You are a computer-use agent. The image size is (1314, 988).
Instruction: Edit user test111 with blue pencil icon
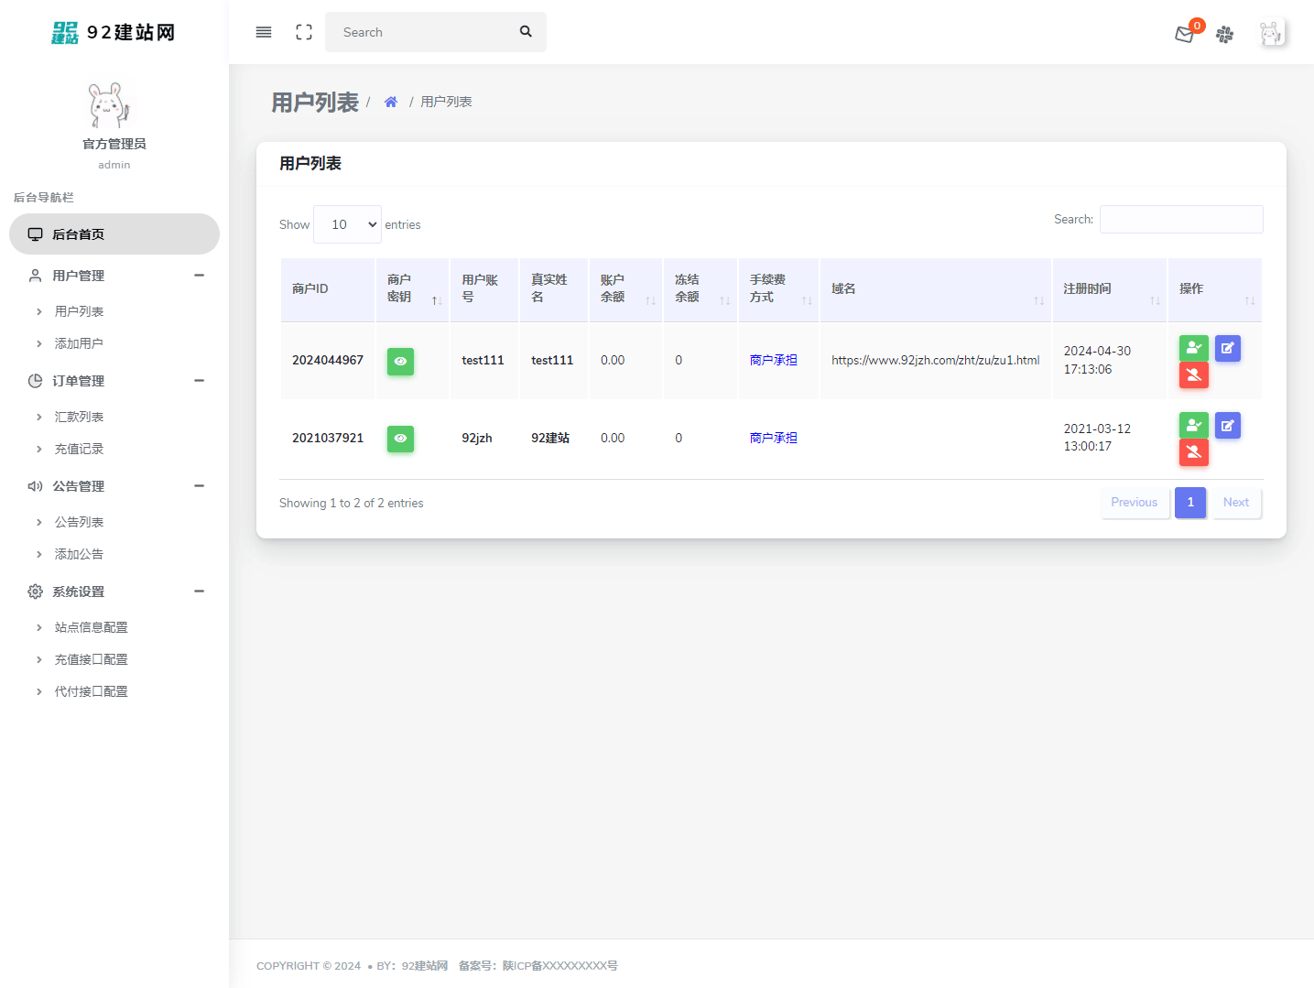click(x=1228, y=348)
